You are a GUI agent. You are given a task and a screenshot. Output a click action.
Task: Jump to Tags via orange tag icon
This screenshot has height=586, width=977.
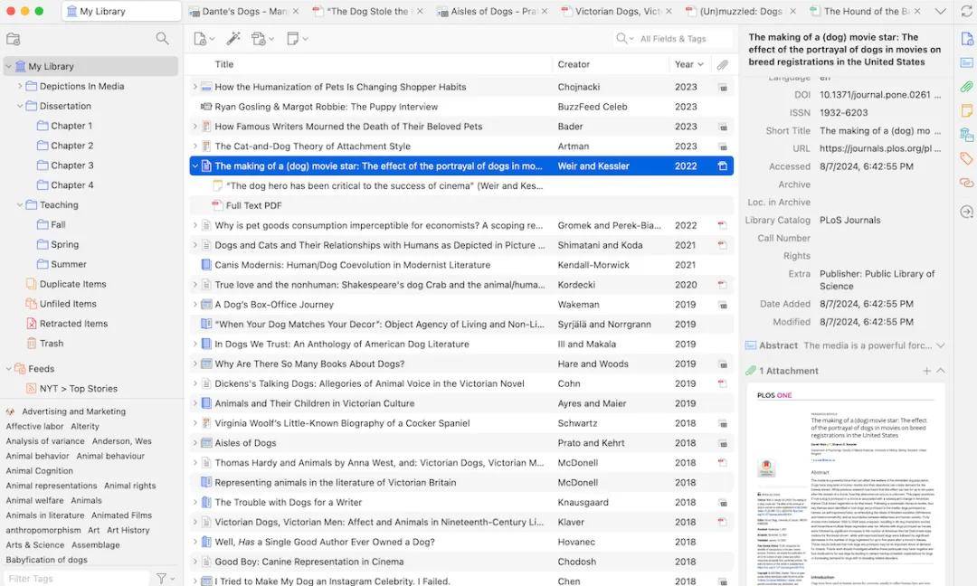pyautogui.click(x=966, y=158)
